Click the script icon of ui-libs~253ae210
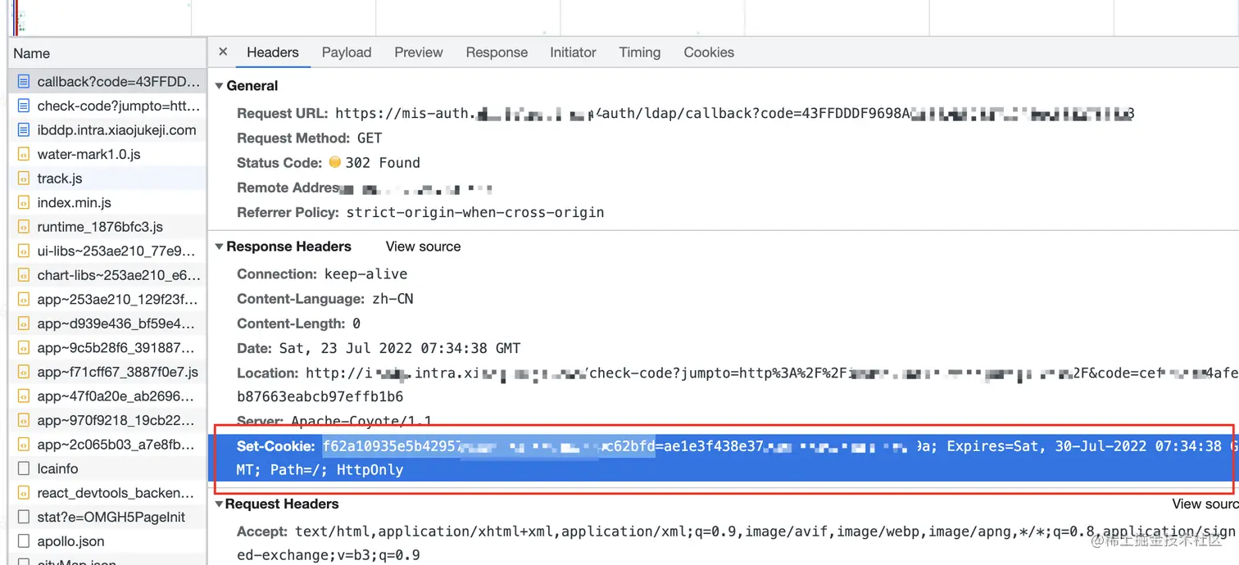This screenshot has width=1239, height=565. point(23,251)
